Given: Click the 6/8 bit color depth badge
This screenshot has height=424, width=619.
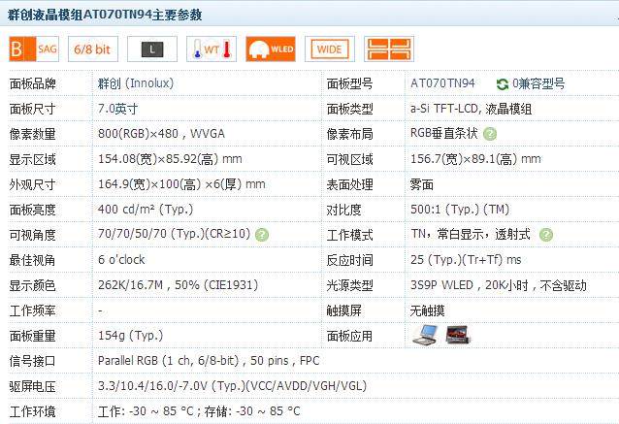Looking at the screenshot, I should (93, 49).
